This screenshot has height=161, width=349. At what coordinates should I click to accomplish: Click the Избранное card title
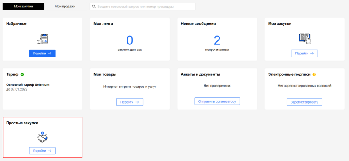pos(16,24)
